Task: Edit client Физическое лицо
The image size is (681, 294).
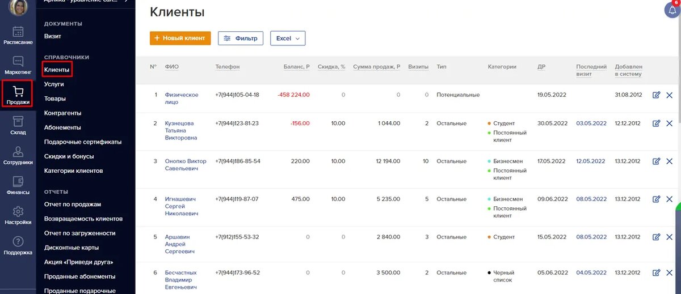Action: [657, 95]
